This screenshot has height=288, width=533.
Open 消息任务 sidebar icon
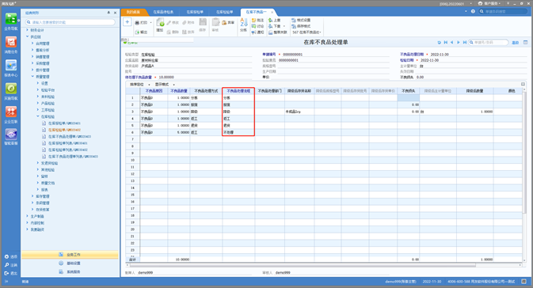(11, 42)
